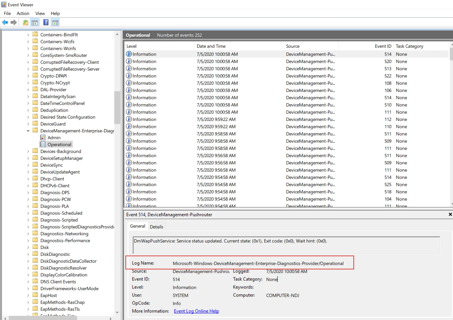Toggle Show/Hide Console Tree toolbar icon

point(35,23)
